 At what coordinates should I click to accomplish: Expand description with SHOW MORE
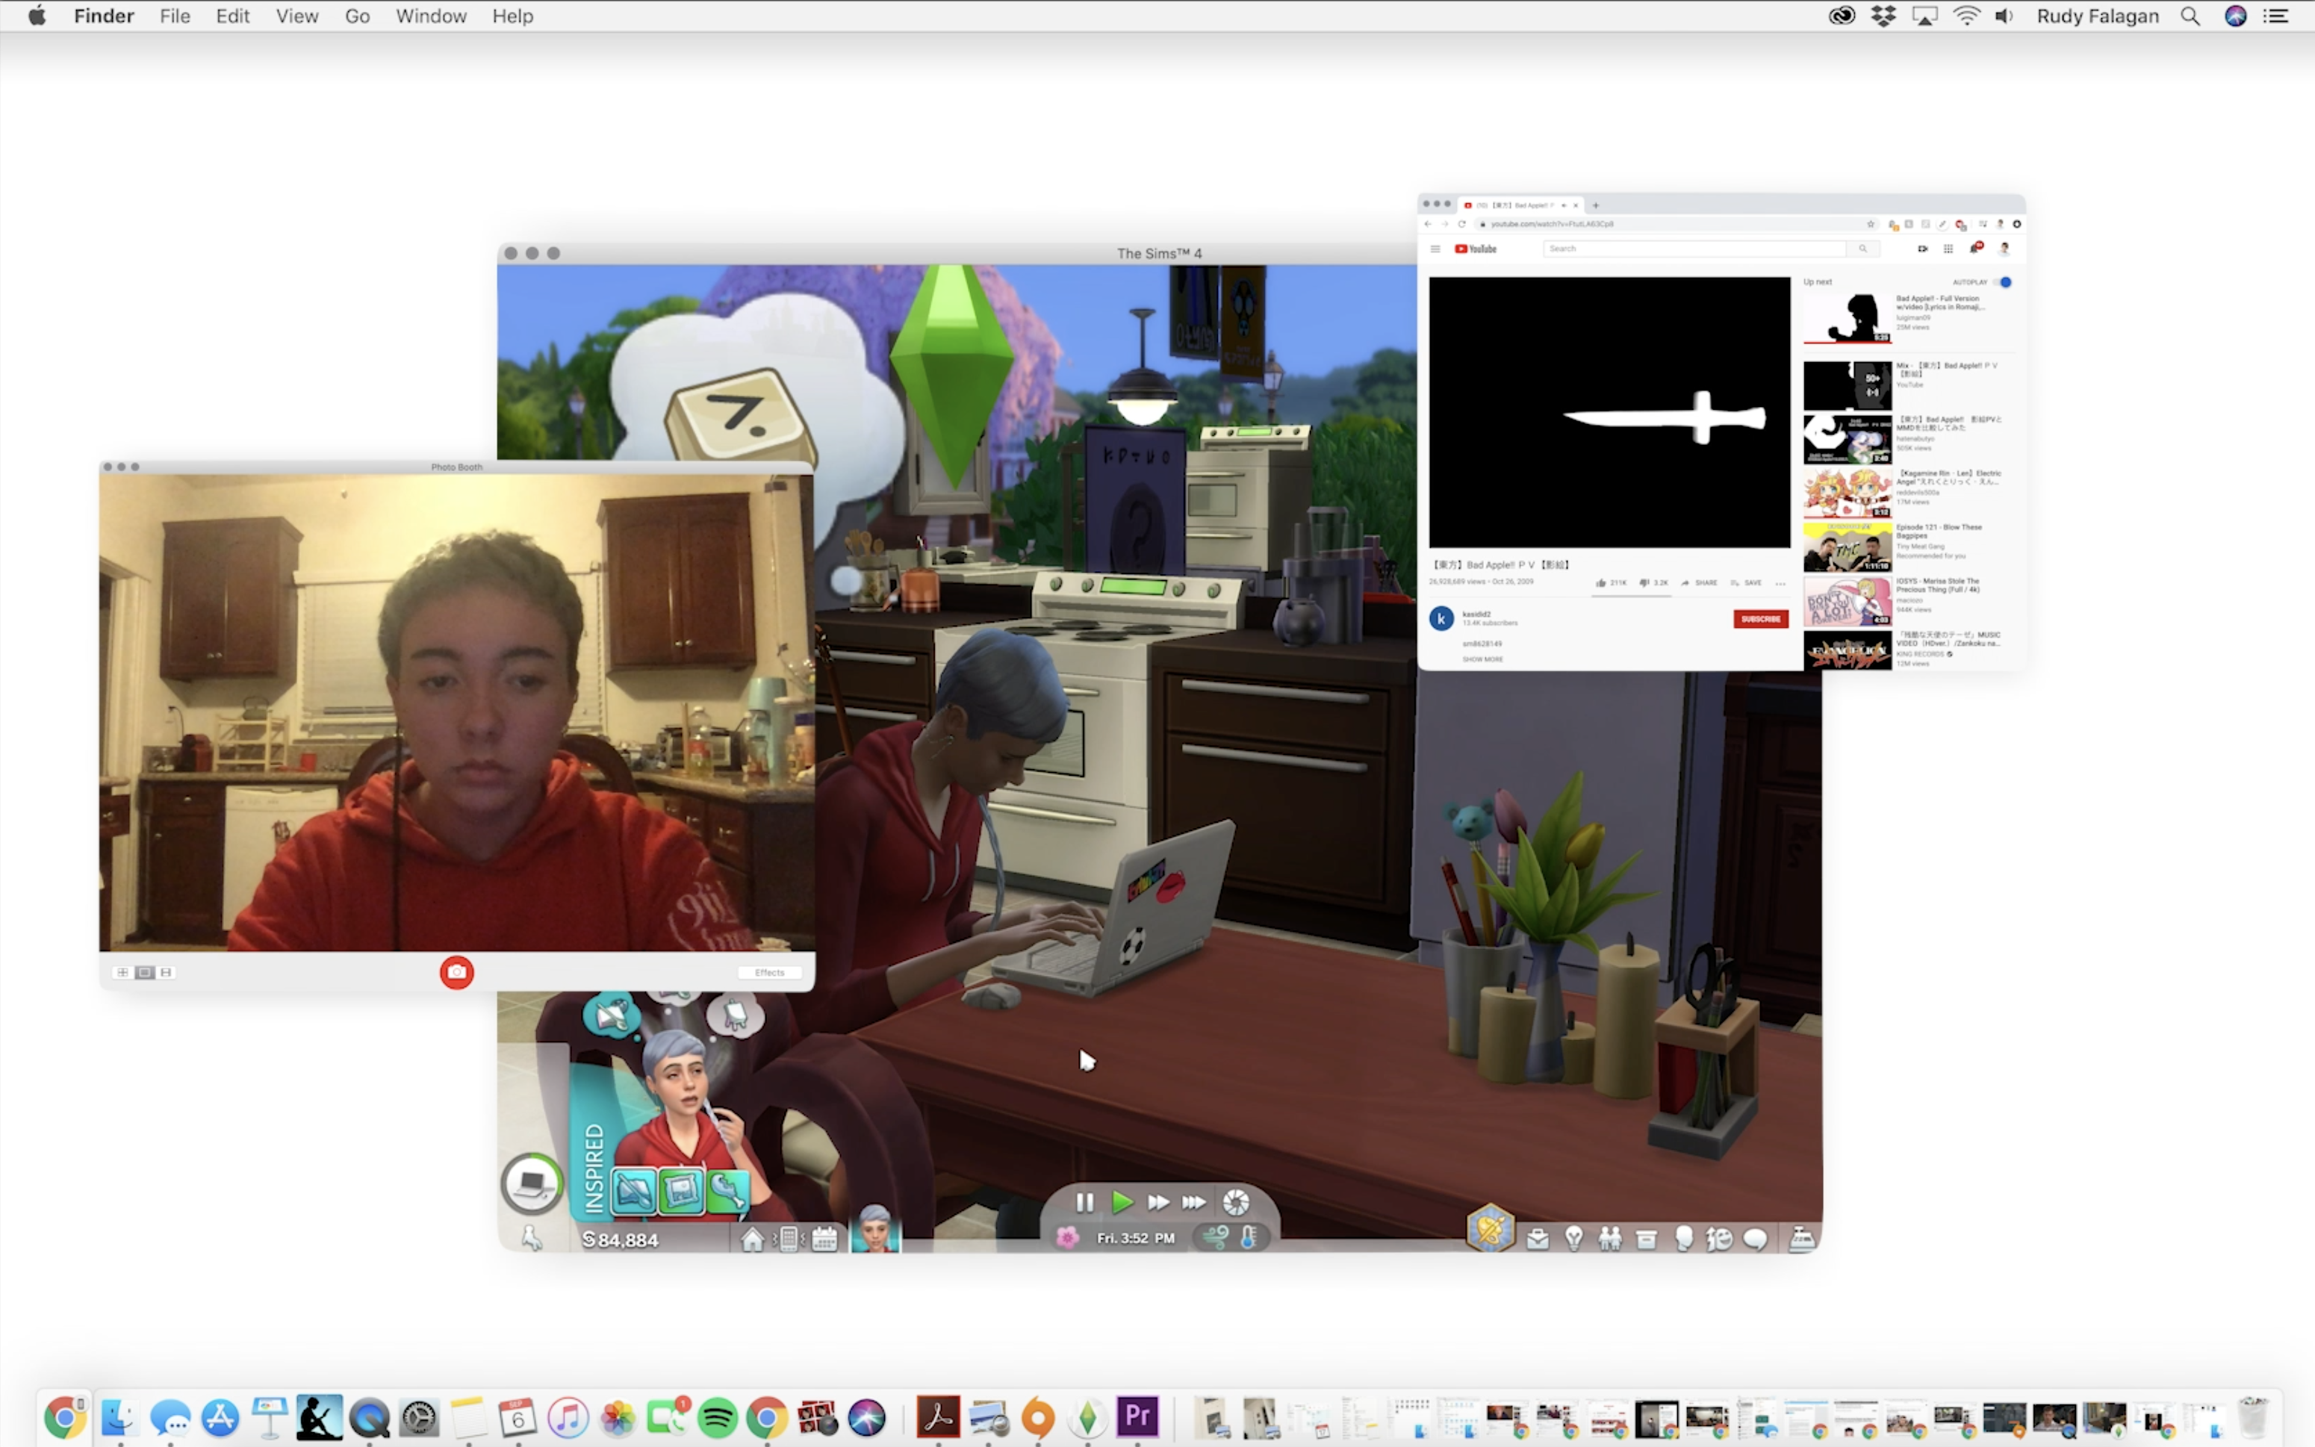click(x=1482, y=659)
